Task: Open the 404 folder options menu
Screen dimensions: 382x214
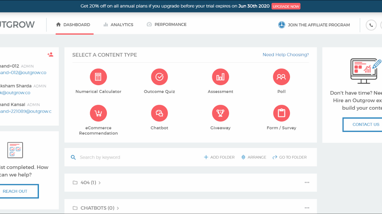Action: (307, 183)
